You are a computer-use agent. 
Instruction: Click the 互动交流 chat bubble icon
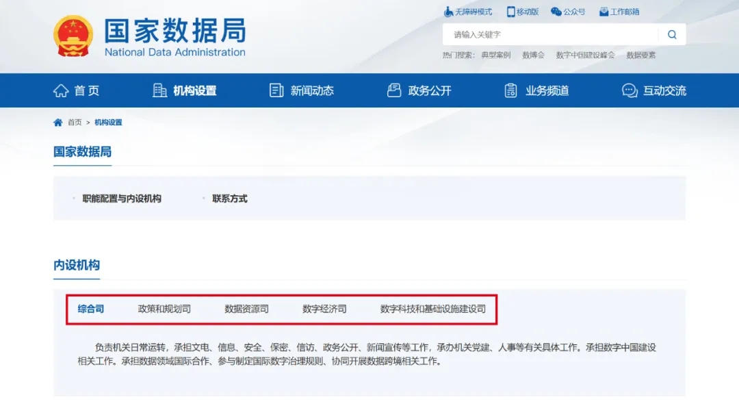tap(630, 90)
